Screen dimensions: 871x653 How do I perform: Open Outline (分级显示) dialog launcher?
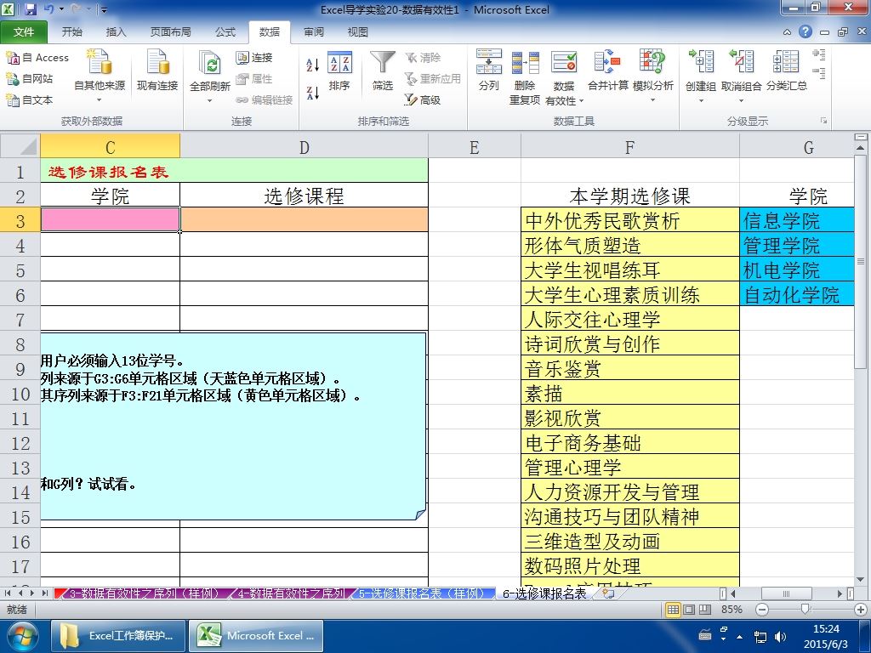pos(823,121)
